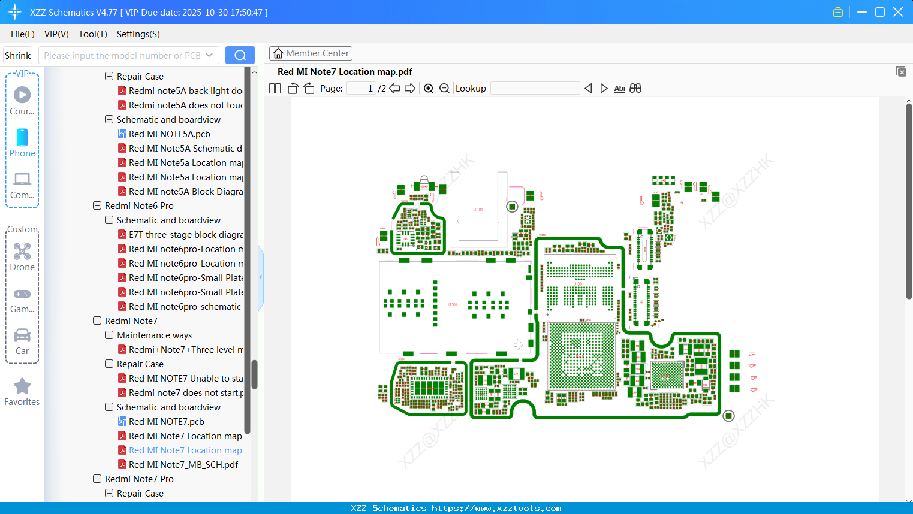Screen dimensions: 913x514
Task: Find next lookup match triangle
Action: click(604, 89)
